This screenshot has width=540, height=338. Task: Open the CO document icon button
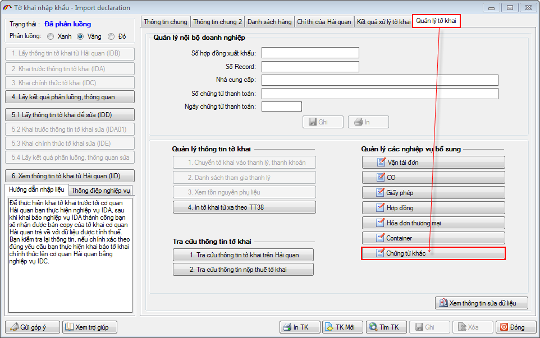tap(379, 178)
